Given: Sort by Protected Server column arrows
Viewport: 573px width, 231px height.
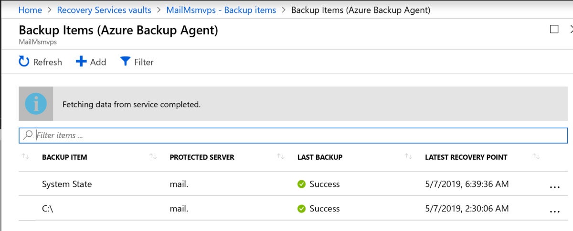Looking at the screenshot, I should [x=281, y=156].
